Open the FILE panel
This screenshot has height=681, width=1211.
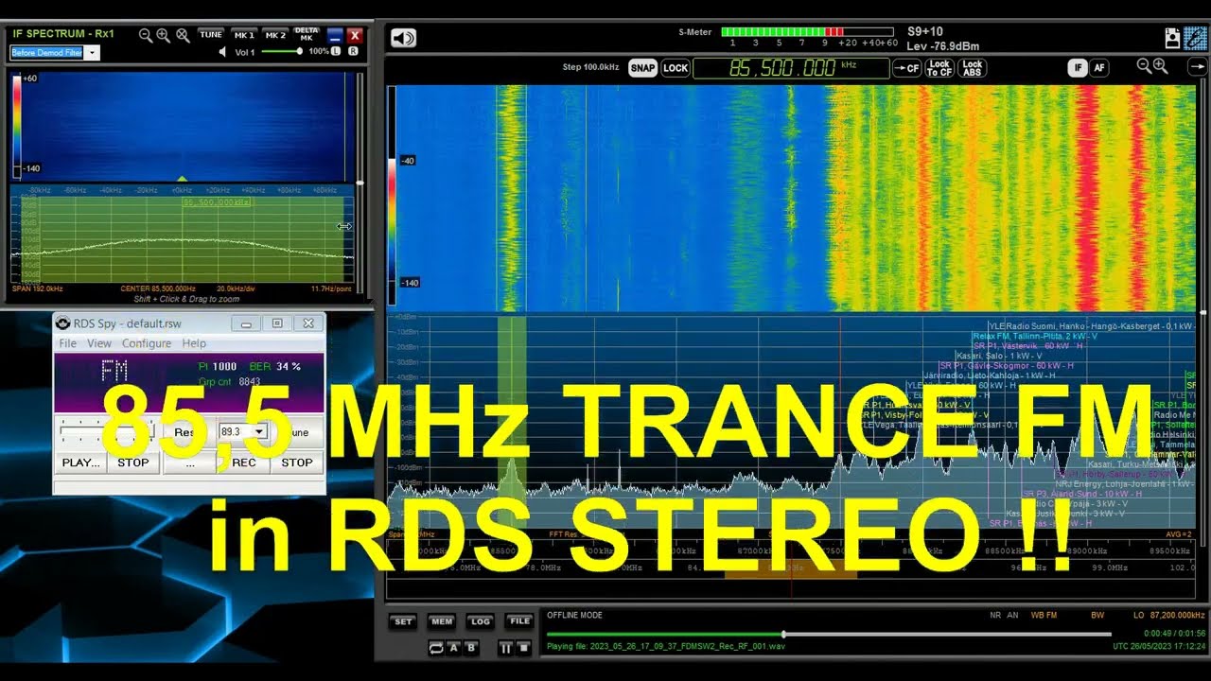pyautogui.click(x=519, y=621)
